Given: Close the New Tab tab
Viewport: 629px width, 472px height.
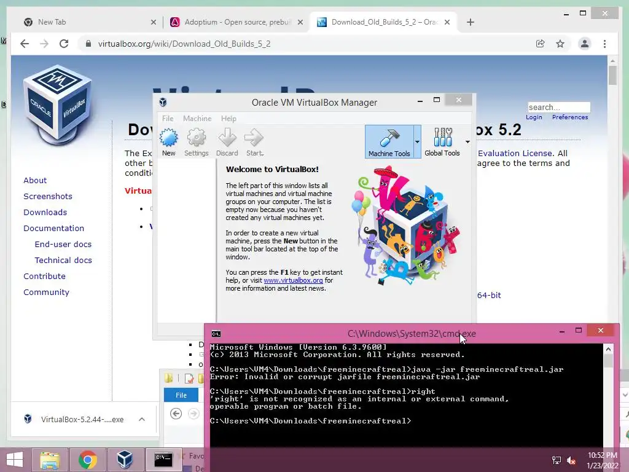Looking at the screenshot, I should [x=153, y=22].
